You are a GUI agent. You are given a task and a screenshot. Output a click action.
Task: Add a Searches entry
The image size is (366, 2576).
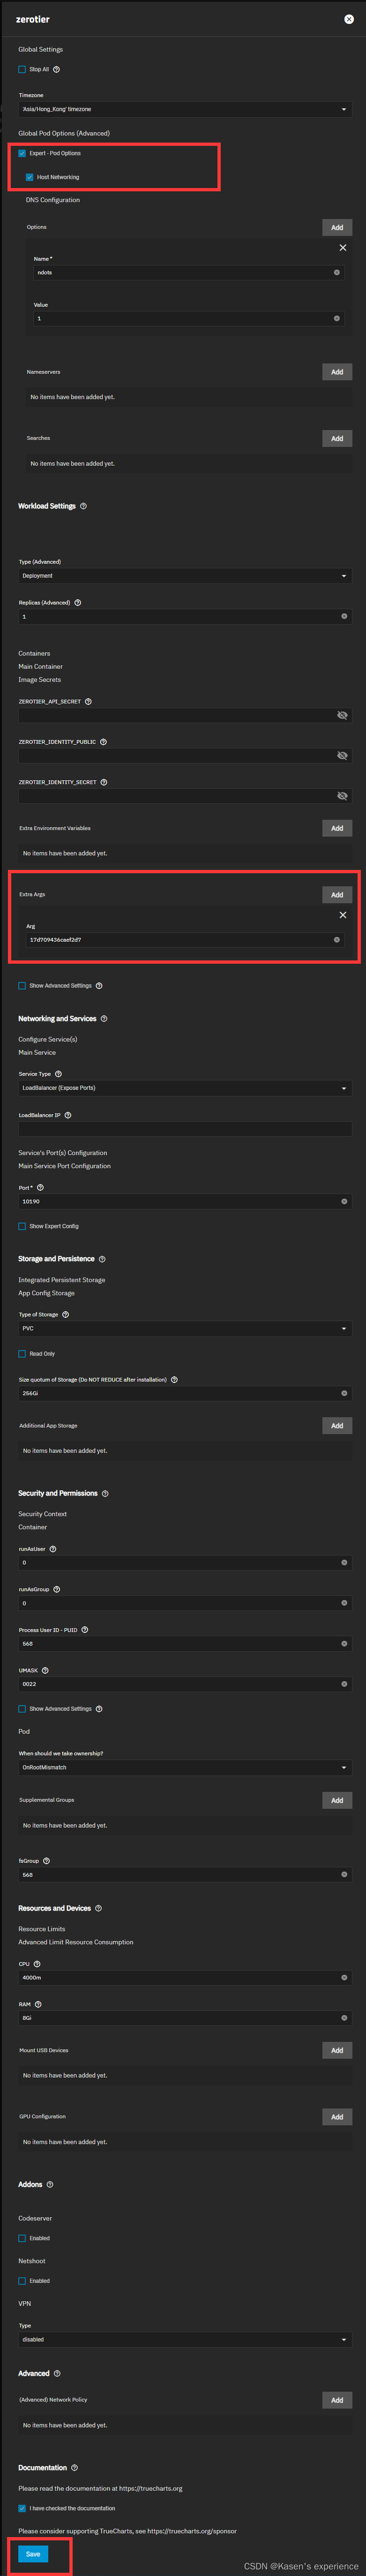pos(337,438)
